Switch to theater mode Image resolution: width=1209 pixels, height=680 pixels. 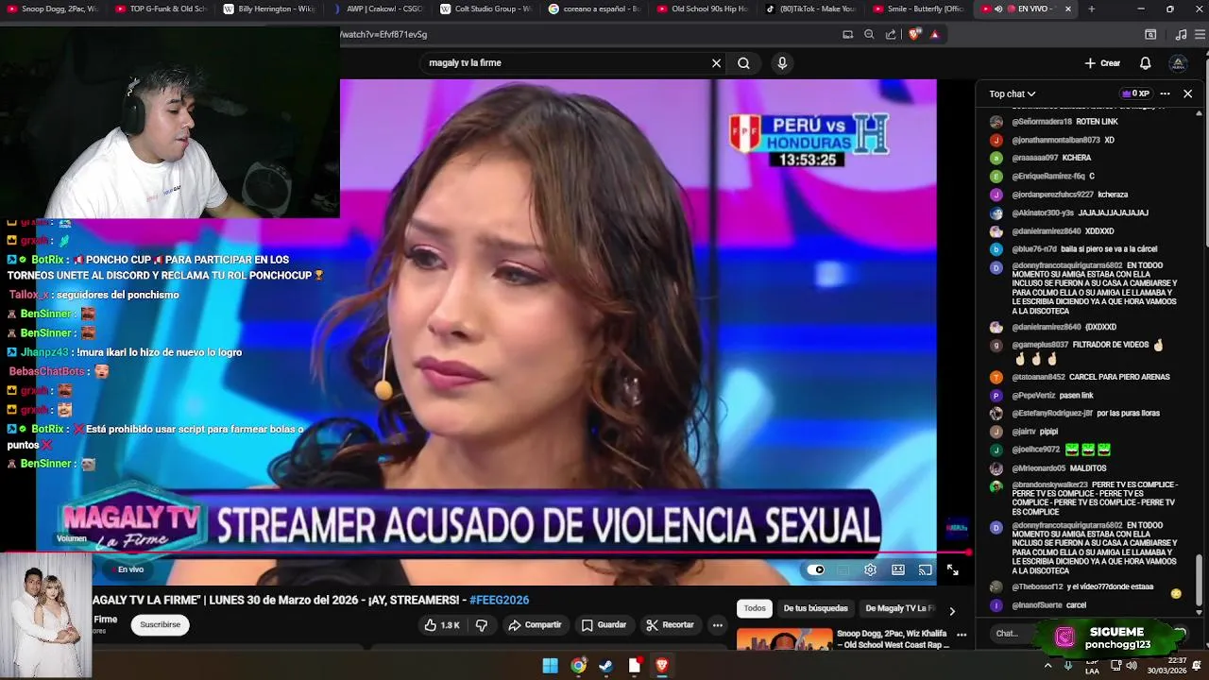click(898, 569)
